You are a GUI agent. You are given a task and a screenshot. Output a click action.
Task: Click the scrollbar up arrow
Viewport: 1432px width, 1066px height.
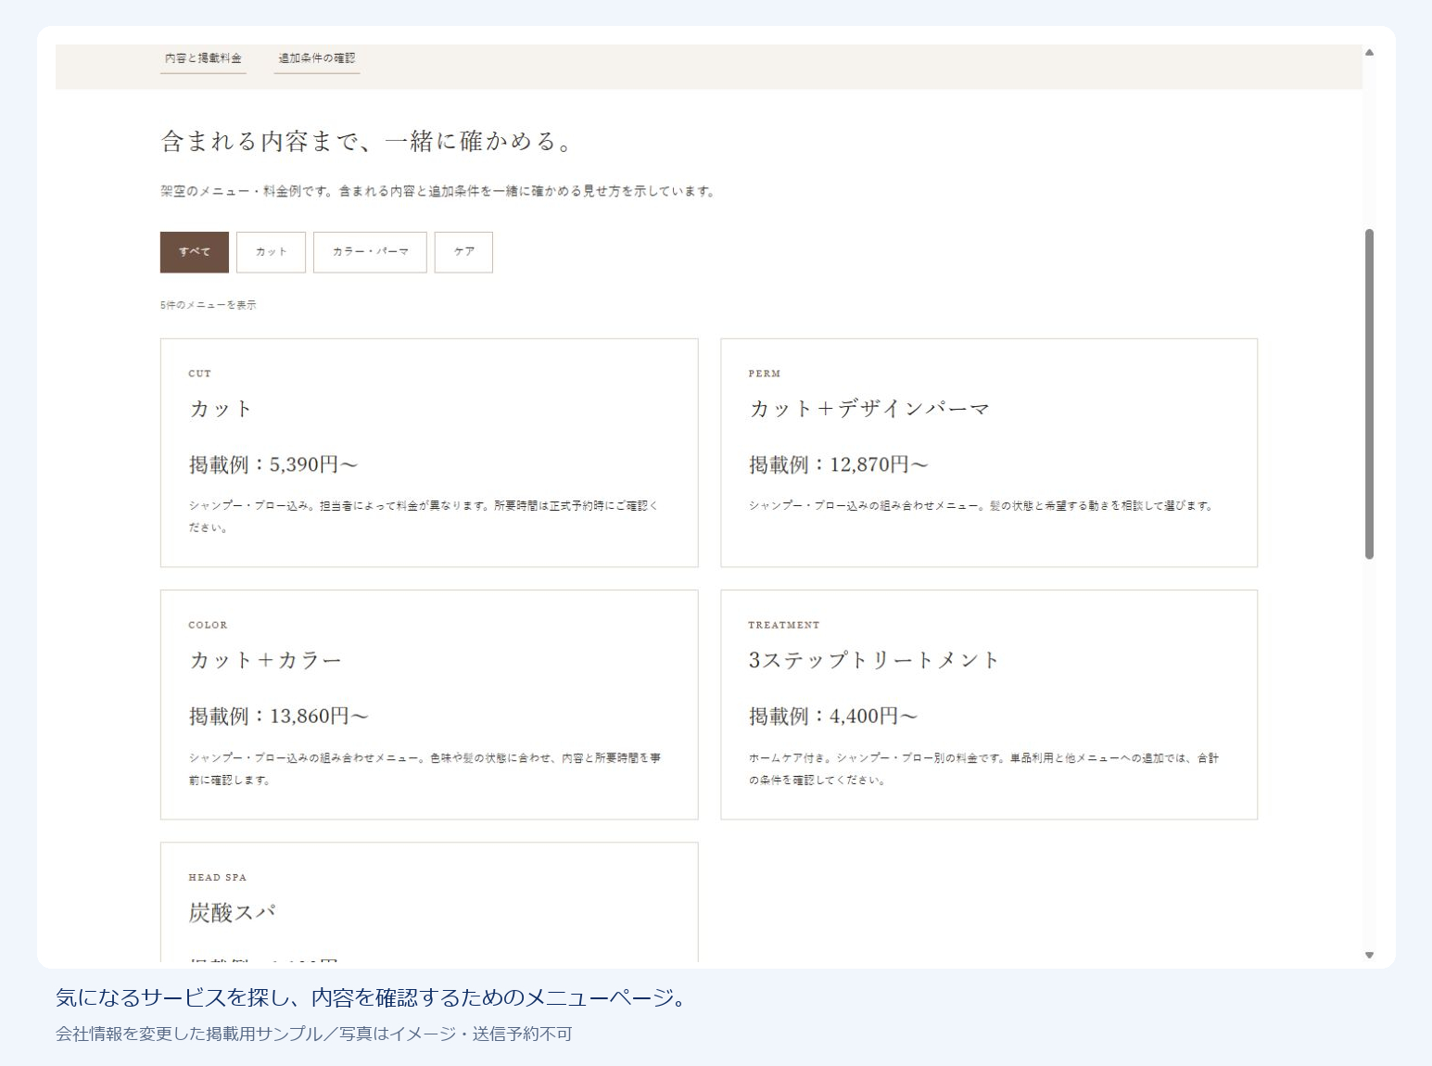click(1369, 53)
